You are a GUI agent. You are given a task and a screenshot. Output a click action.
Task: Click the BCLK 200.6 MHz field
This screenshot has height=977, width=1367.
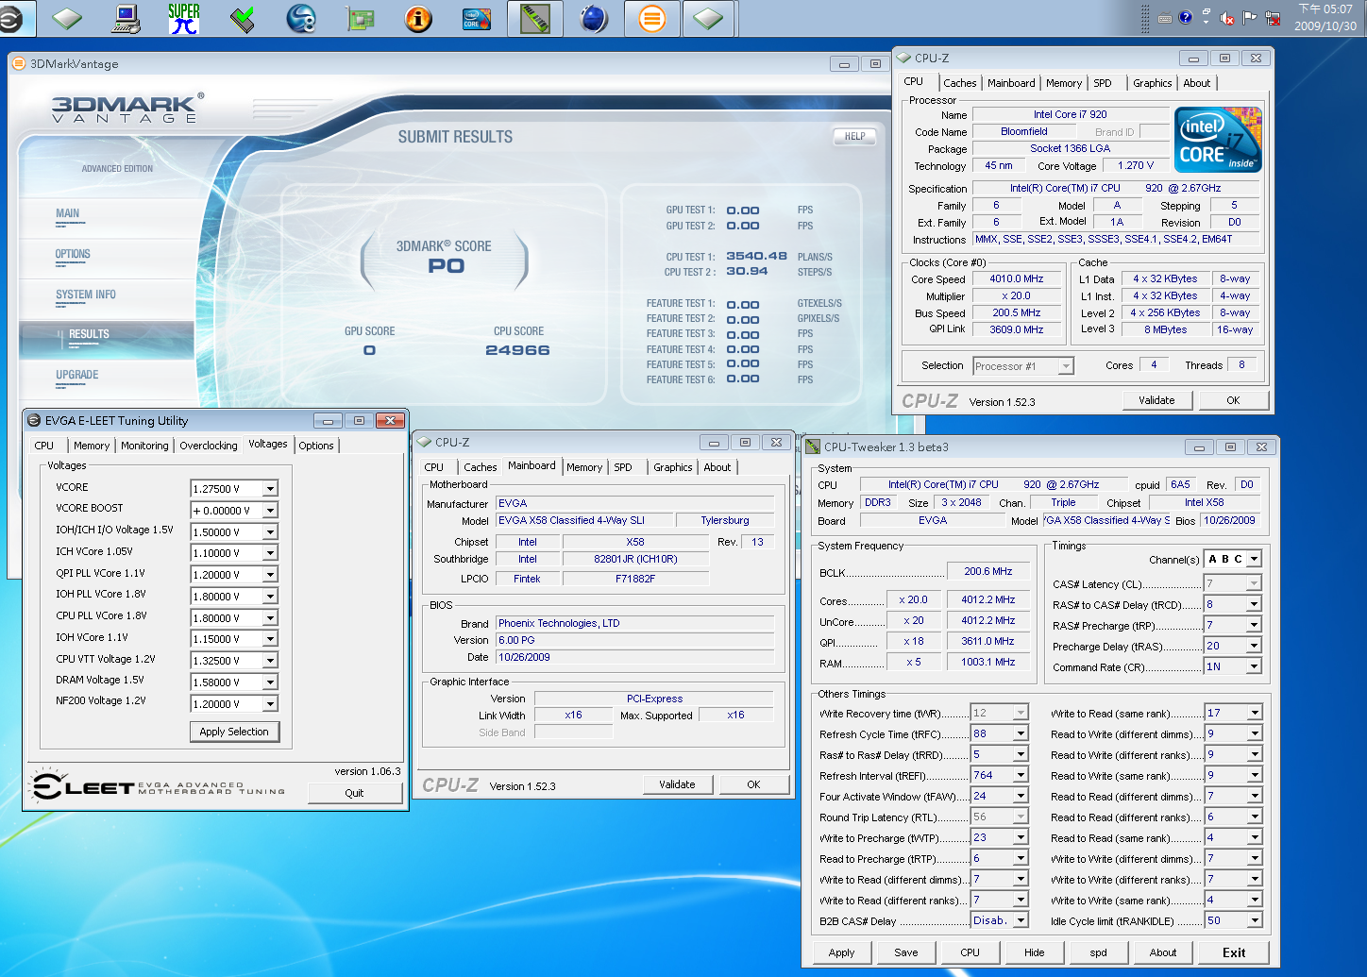coord(987,571)
